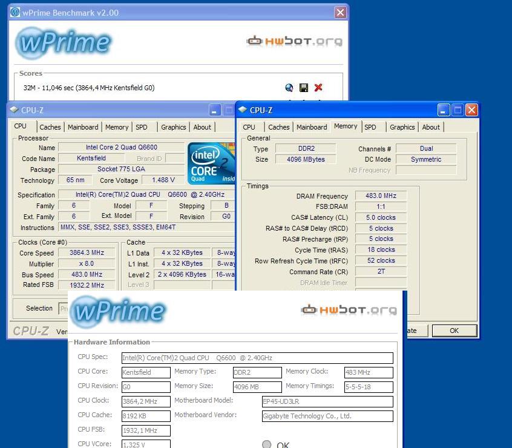
Task: Click FSB:DRAM value 1:1
Action: click(381, 206)
